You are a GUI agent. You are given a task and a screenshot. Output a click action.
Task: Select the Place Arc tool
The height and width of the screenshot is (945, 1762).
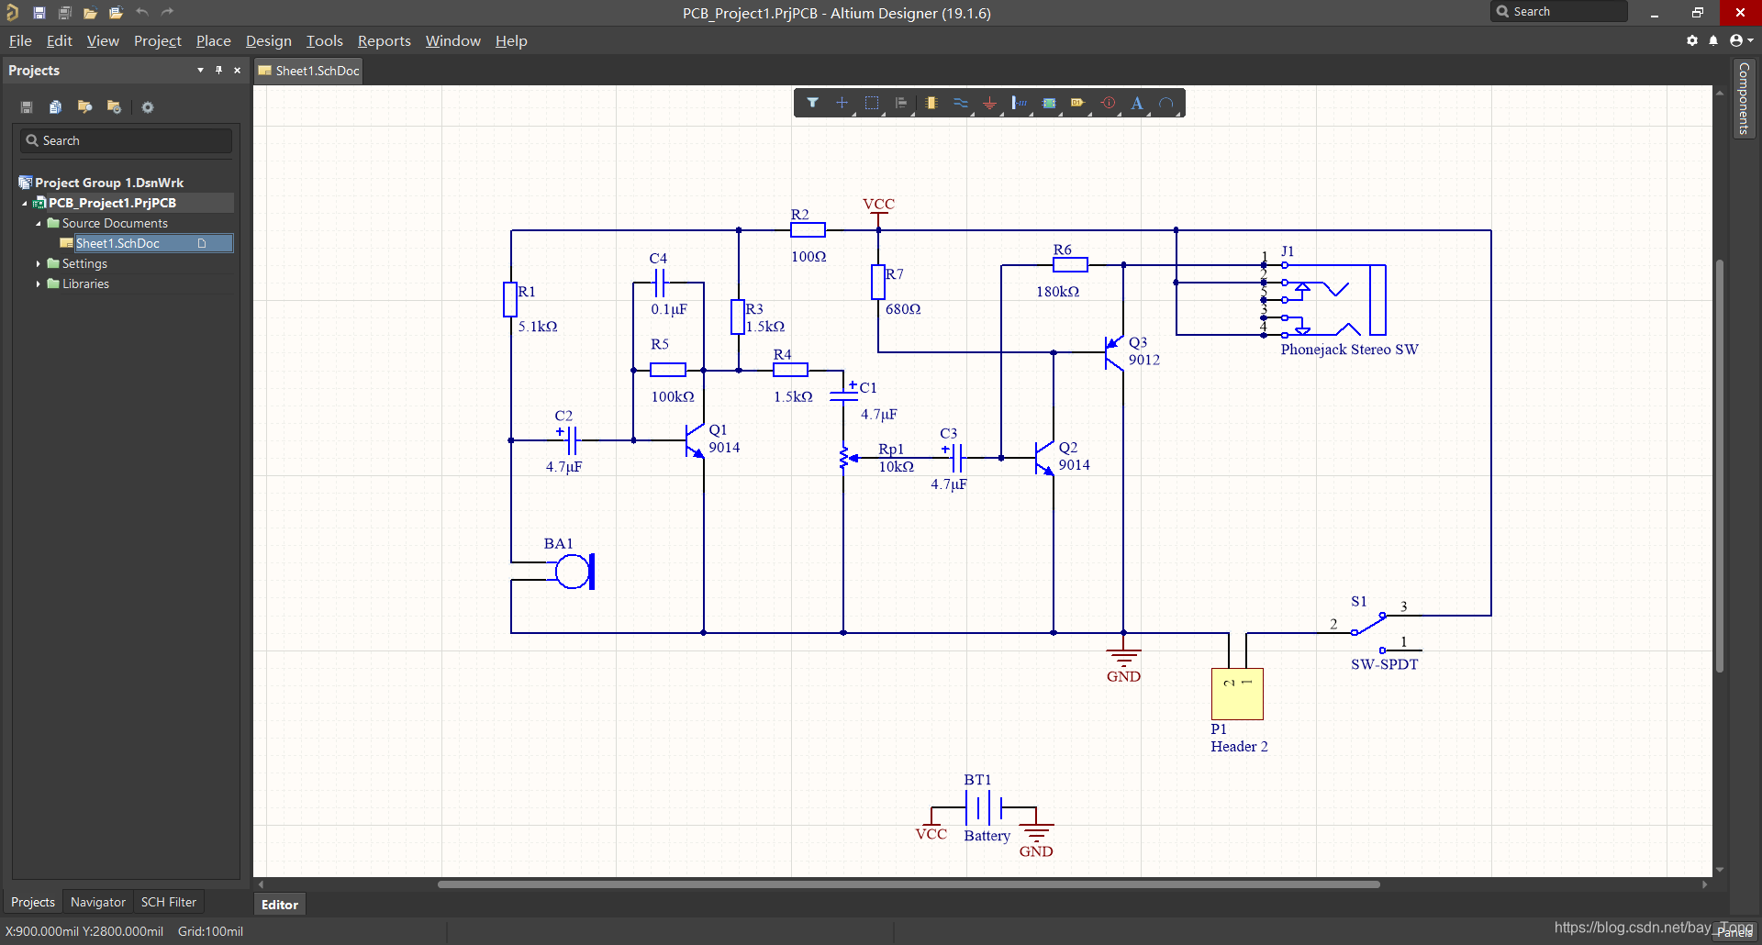[1166, 103]
